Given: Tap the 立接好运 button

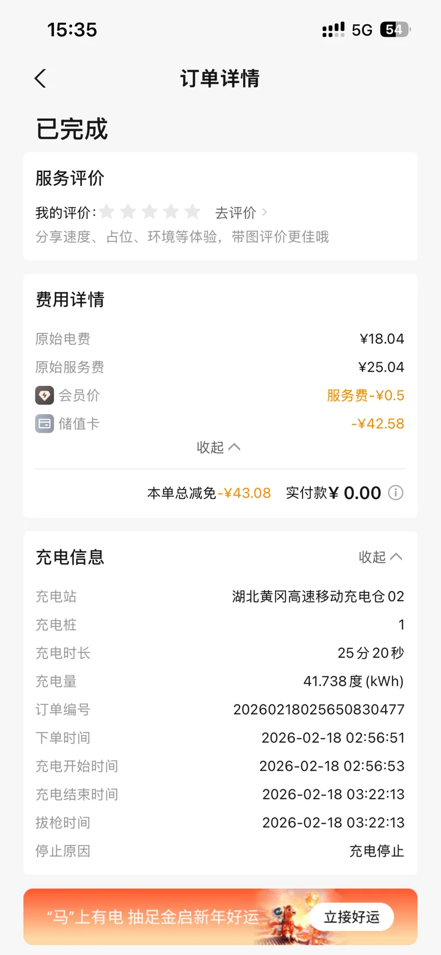Looking at the screenshot, I should click(x=352, y=917).
